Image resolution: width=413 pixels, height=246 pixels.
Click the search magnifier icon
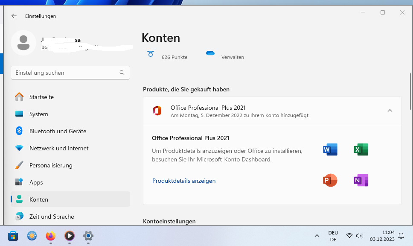coord(122,73)
